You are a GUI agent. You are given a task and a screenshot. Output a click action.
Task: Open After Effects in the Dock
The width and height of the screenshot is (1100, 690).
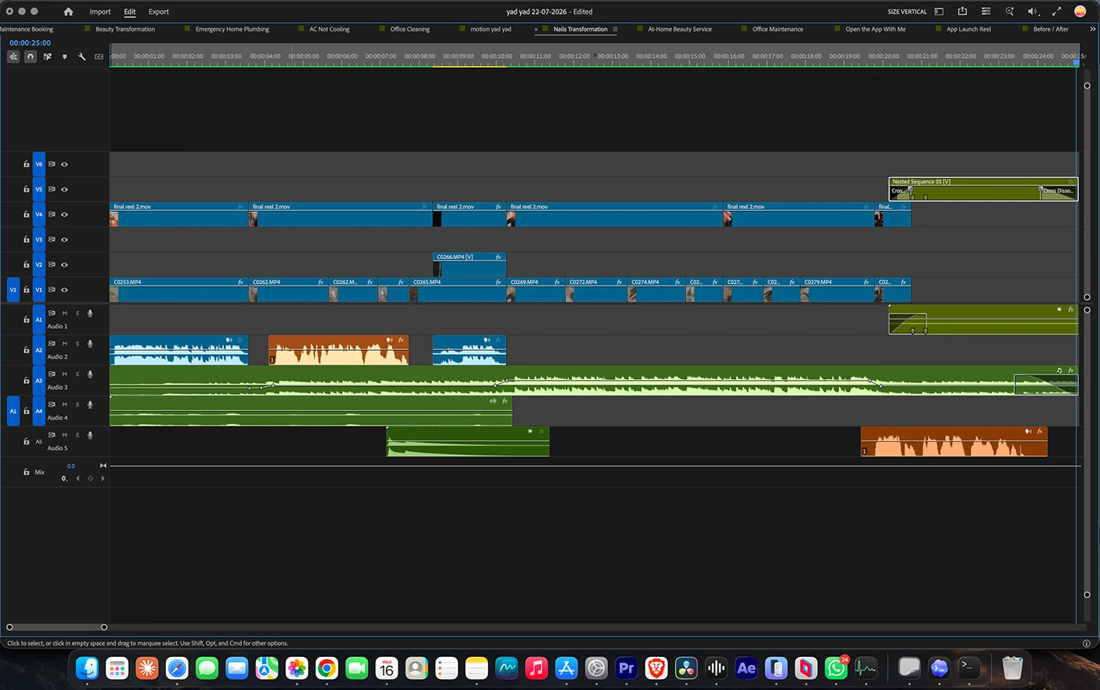click(746, 668)
